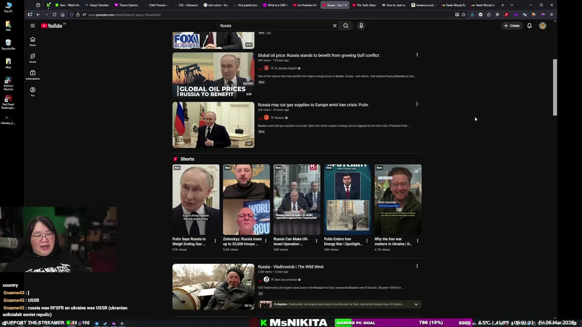582x327 pixels.
Task: Open the Reuters channel name link
Action: (x=279, y=118)
